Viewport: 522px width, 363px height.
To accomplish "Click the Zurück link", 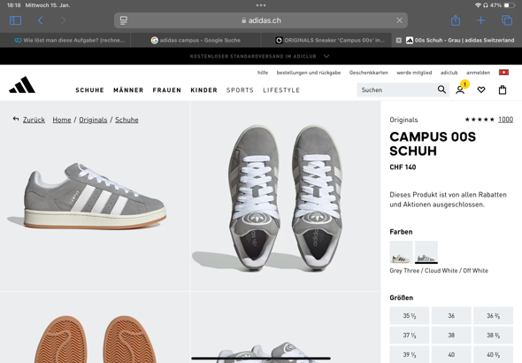I will click(34, 120).
